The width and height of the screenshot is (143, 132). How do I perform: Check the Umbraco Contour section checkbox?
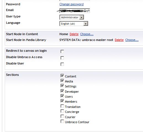[x=62, y=121]
